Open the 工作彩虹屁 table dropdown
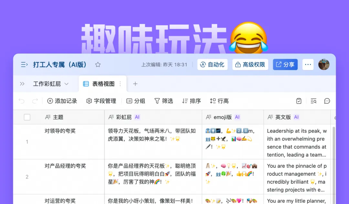This screenshot has width=349, height=204. coord(51,84)
